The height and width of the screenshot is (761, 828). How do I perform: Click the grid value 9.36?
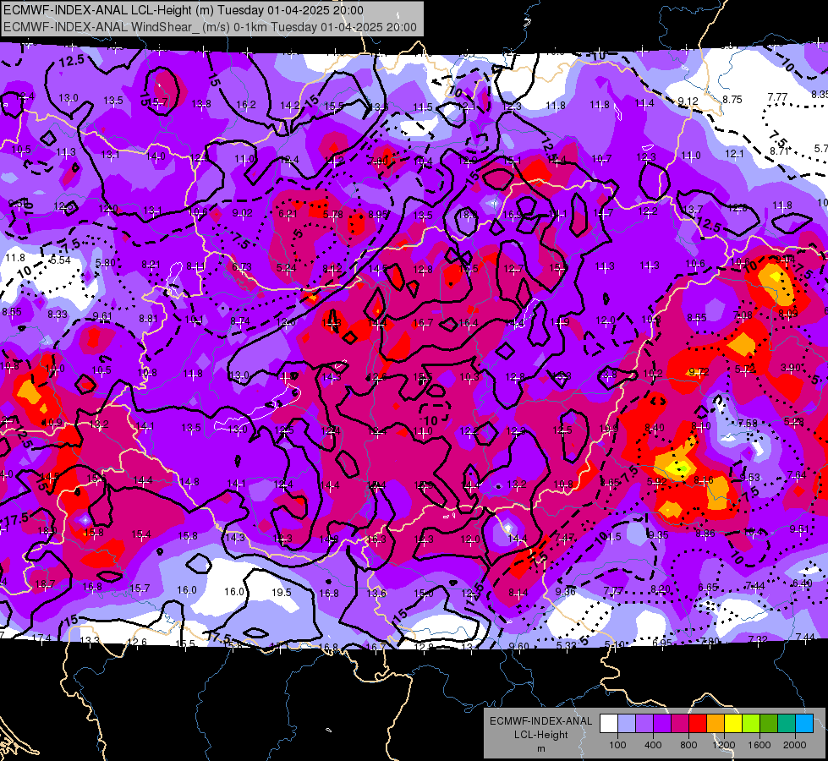point(566,591)
